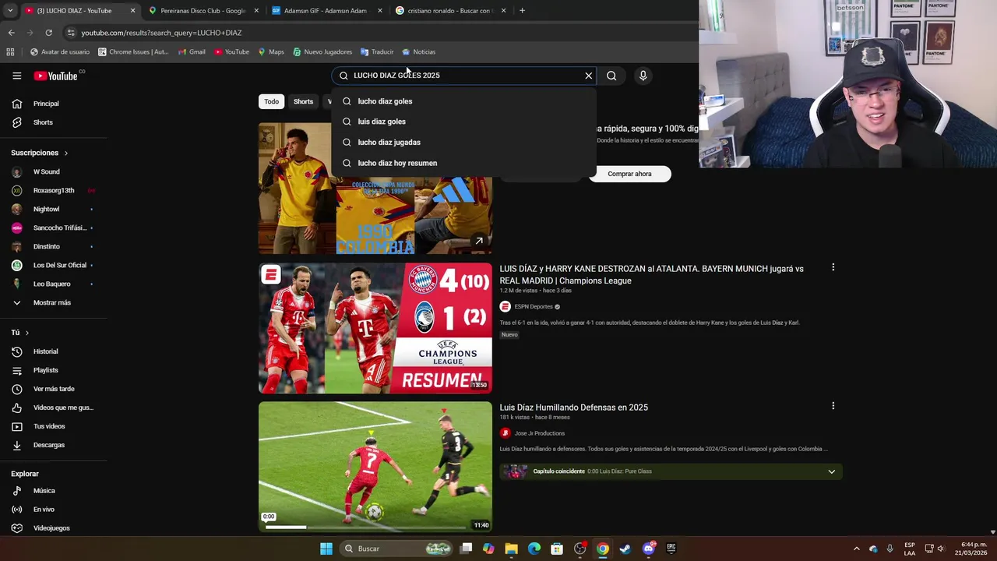
Task: Expand Capítulo coincidente chapter dropdown
Action: click(x=831, y=471)
